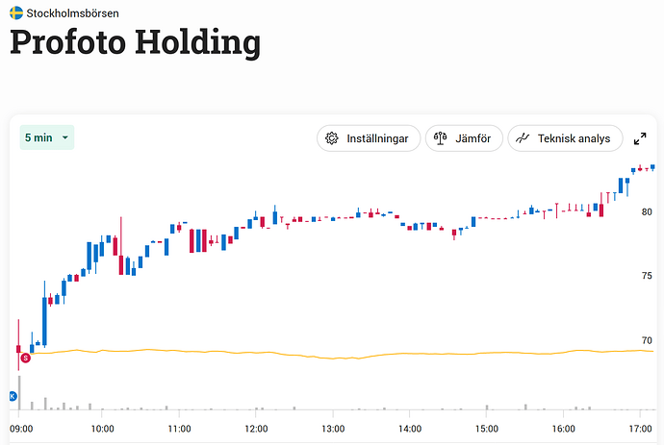Click the last blue candle at 17:00
664x445 pixels.
[x=652, y=167]
